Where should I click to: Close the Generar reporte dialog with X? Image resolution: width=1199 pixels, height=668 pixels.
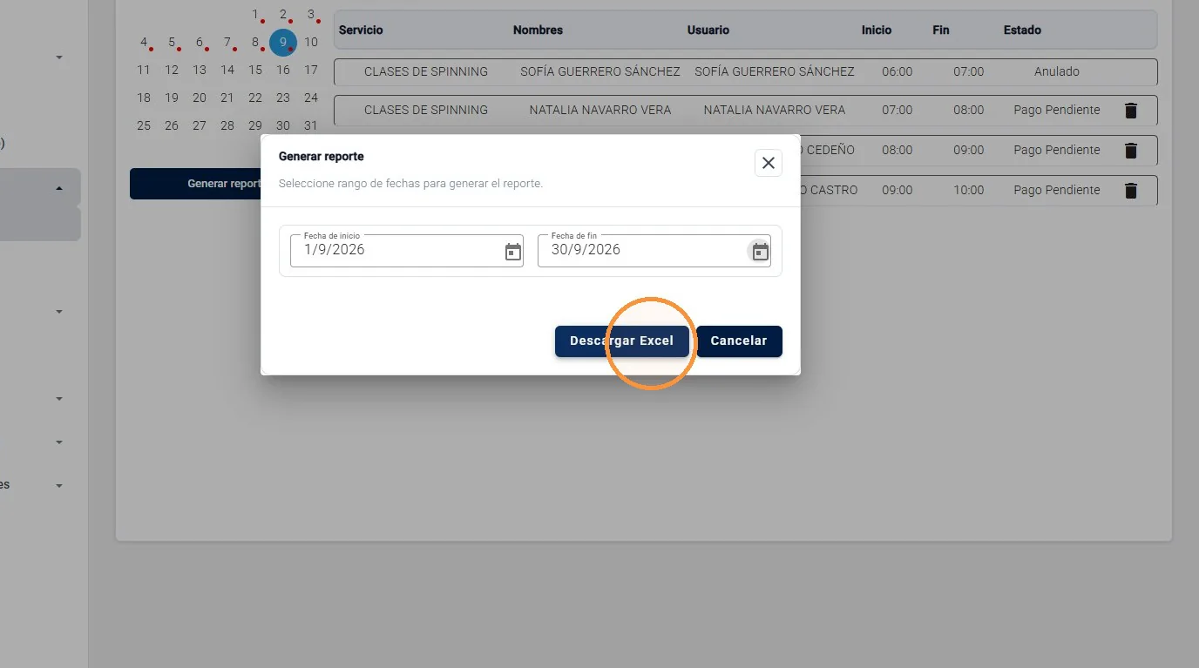tap(768, 163)
